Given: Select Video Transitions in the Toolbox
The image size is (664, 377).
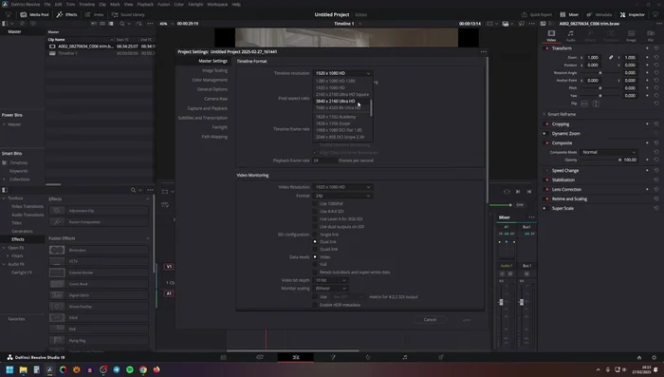Looking at the screenshot, I should [x=28, y=206].
